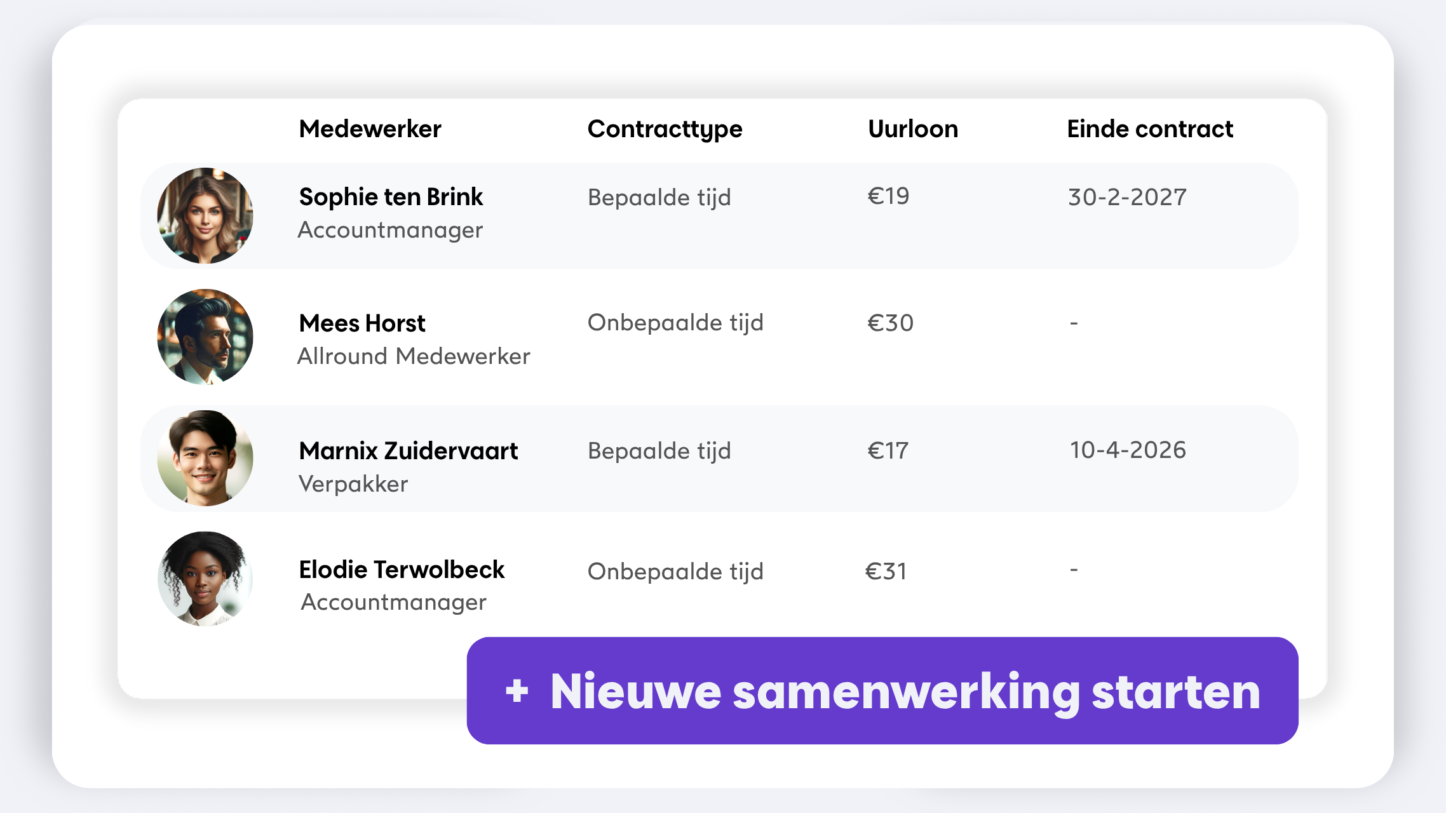Click Sophie ten Brink's profile photo
This screenshot has width=1446, height=813.
tap(205, 215)
